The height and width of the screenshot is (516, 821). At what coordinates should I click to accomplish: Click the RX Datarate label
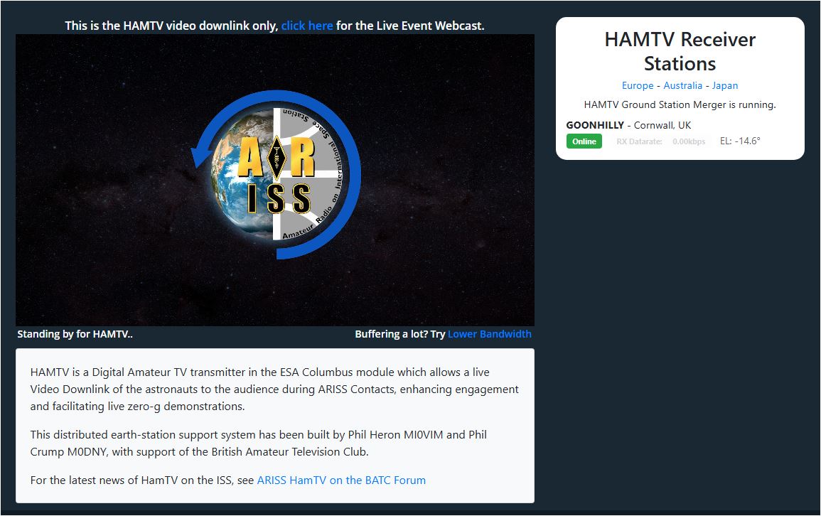[639, 141]
